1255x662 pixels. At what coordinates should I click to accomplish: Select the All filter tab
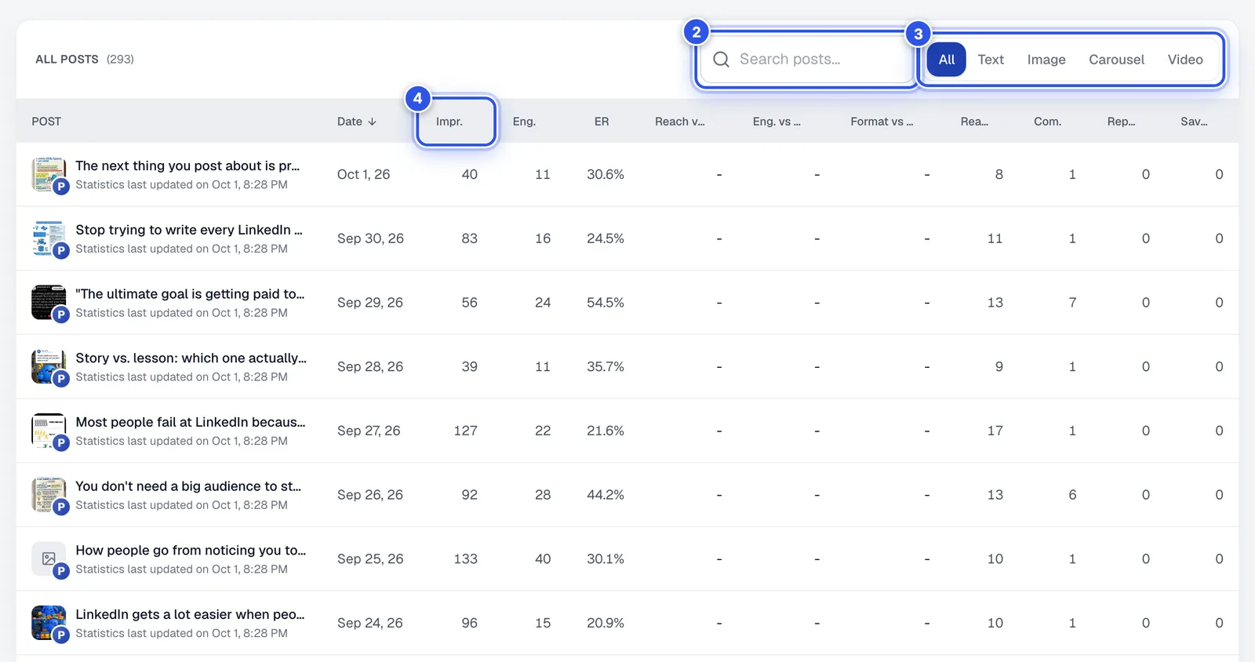(947, 60)
